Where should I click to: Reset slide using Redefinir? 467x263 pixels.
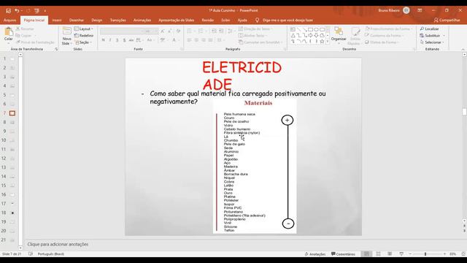tap(84, 36)
